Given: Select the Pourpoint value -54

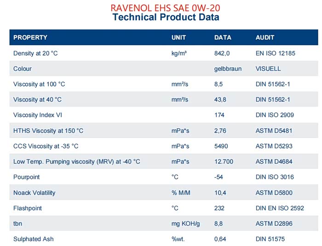Looking at the screenshot, I should 219,177.
